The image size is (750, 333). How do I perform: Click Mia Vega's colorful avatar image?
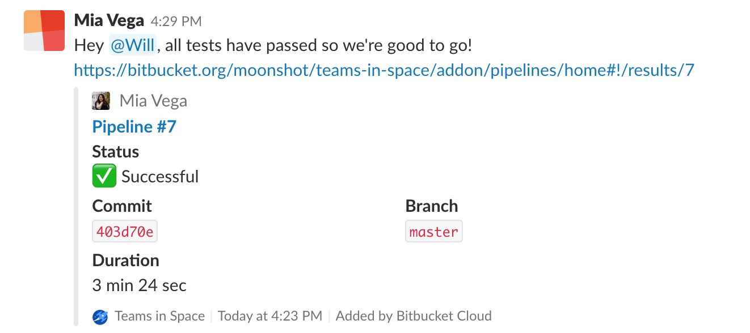click(x=44, y=30)
